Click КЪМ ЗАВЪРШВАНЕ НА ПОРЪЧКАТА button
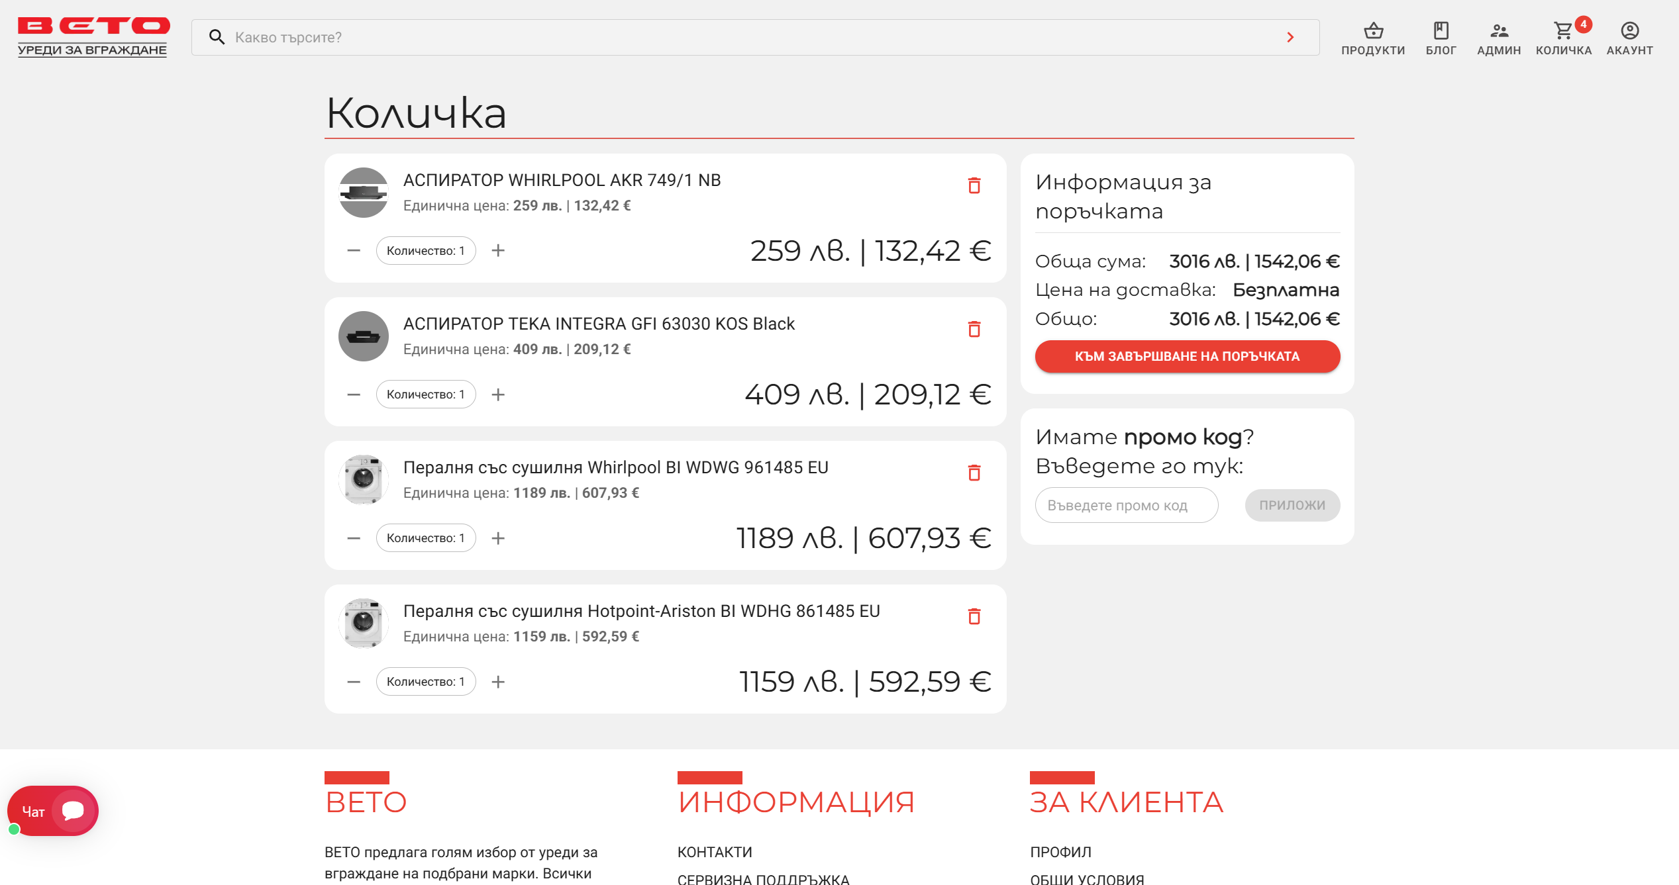Viewport: 1679px width, 885px height. pos(1188,357)
